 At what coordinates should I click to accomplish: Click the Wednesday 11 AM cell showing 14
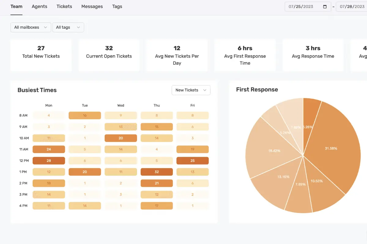click(x=121, y=149)
